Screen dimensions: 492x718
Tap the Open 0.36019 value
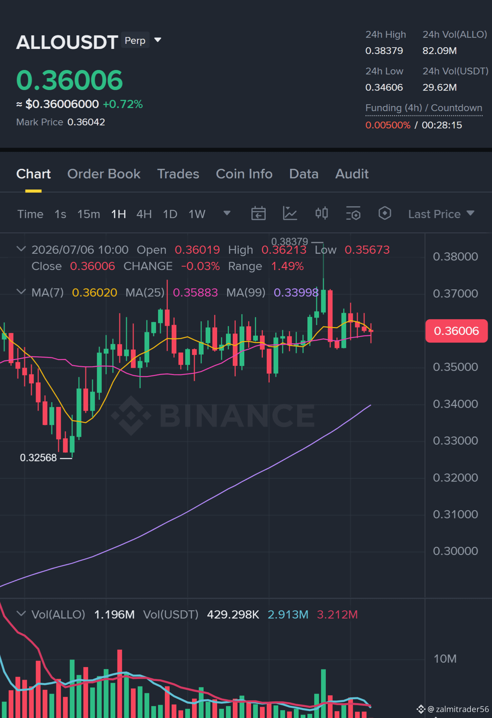(197, 250)
